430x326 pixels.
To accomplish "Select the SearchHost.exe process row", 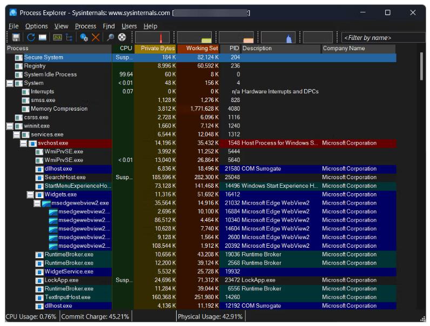I will click(x=65, y=177).
